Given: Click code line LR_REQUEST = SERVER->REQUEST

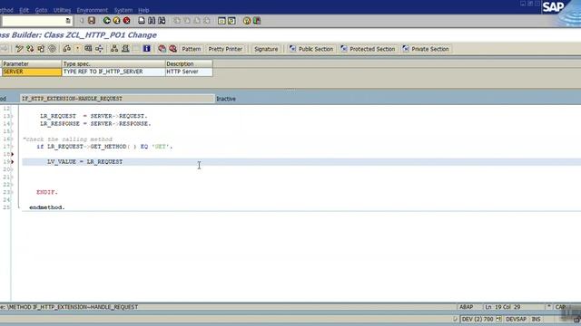Looking at the screenshot, I should click(x=94, y=116).
